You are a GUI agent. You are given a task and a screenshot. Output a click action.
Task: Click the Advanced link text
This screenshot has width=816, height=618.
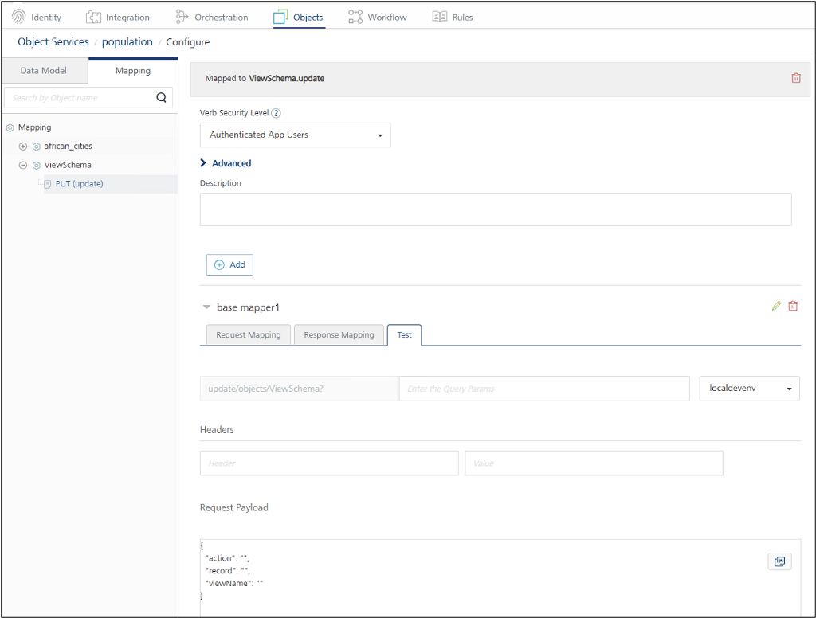click(231, 163)
